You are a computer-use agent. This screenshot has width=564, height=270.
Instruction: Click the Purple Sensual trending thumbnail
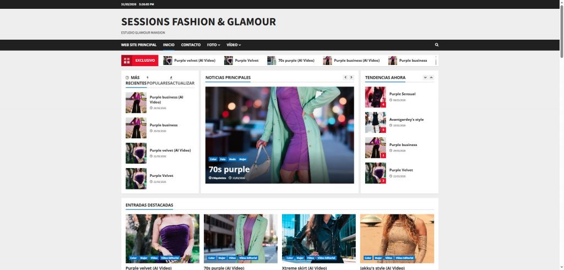(375, 97)
